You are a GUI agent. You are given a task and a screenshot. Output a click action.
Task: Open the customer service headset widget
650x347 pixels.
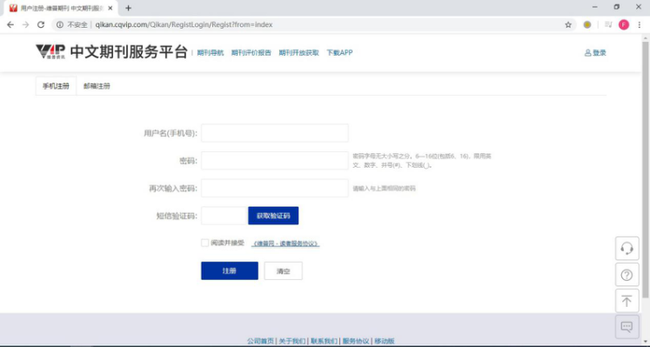(627, 249)
